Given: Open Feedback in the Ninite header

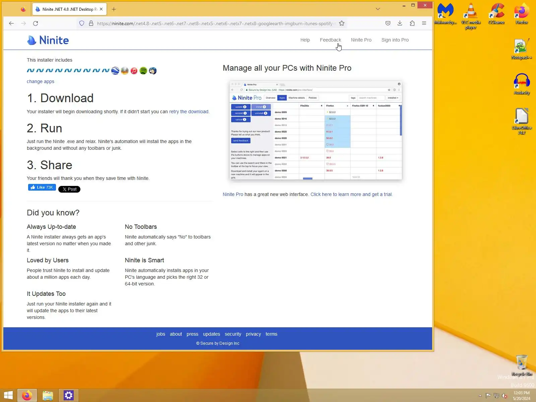Looking at the screenshot, I should pos(330,40).
